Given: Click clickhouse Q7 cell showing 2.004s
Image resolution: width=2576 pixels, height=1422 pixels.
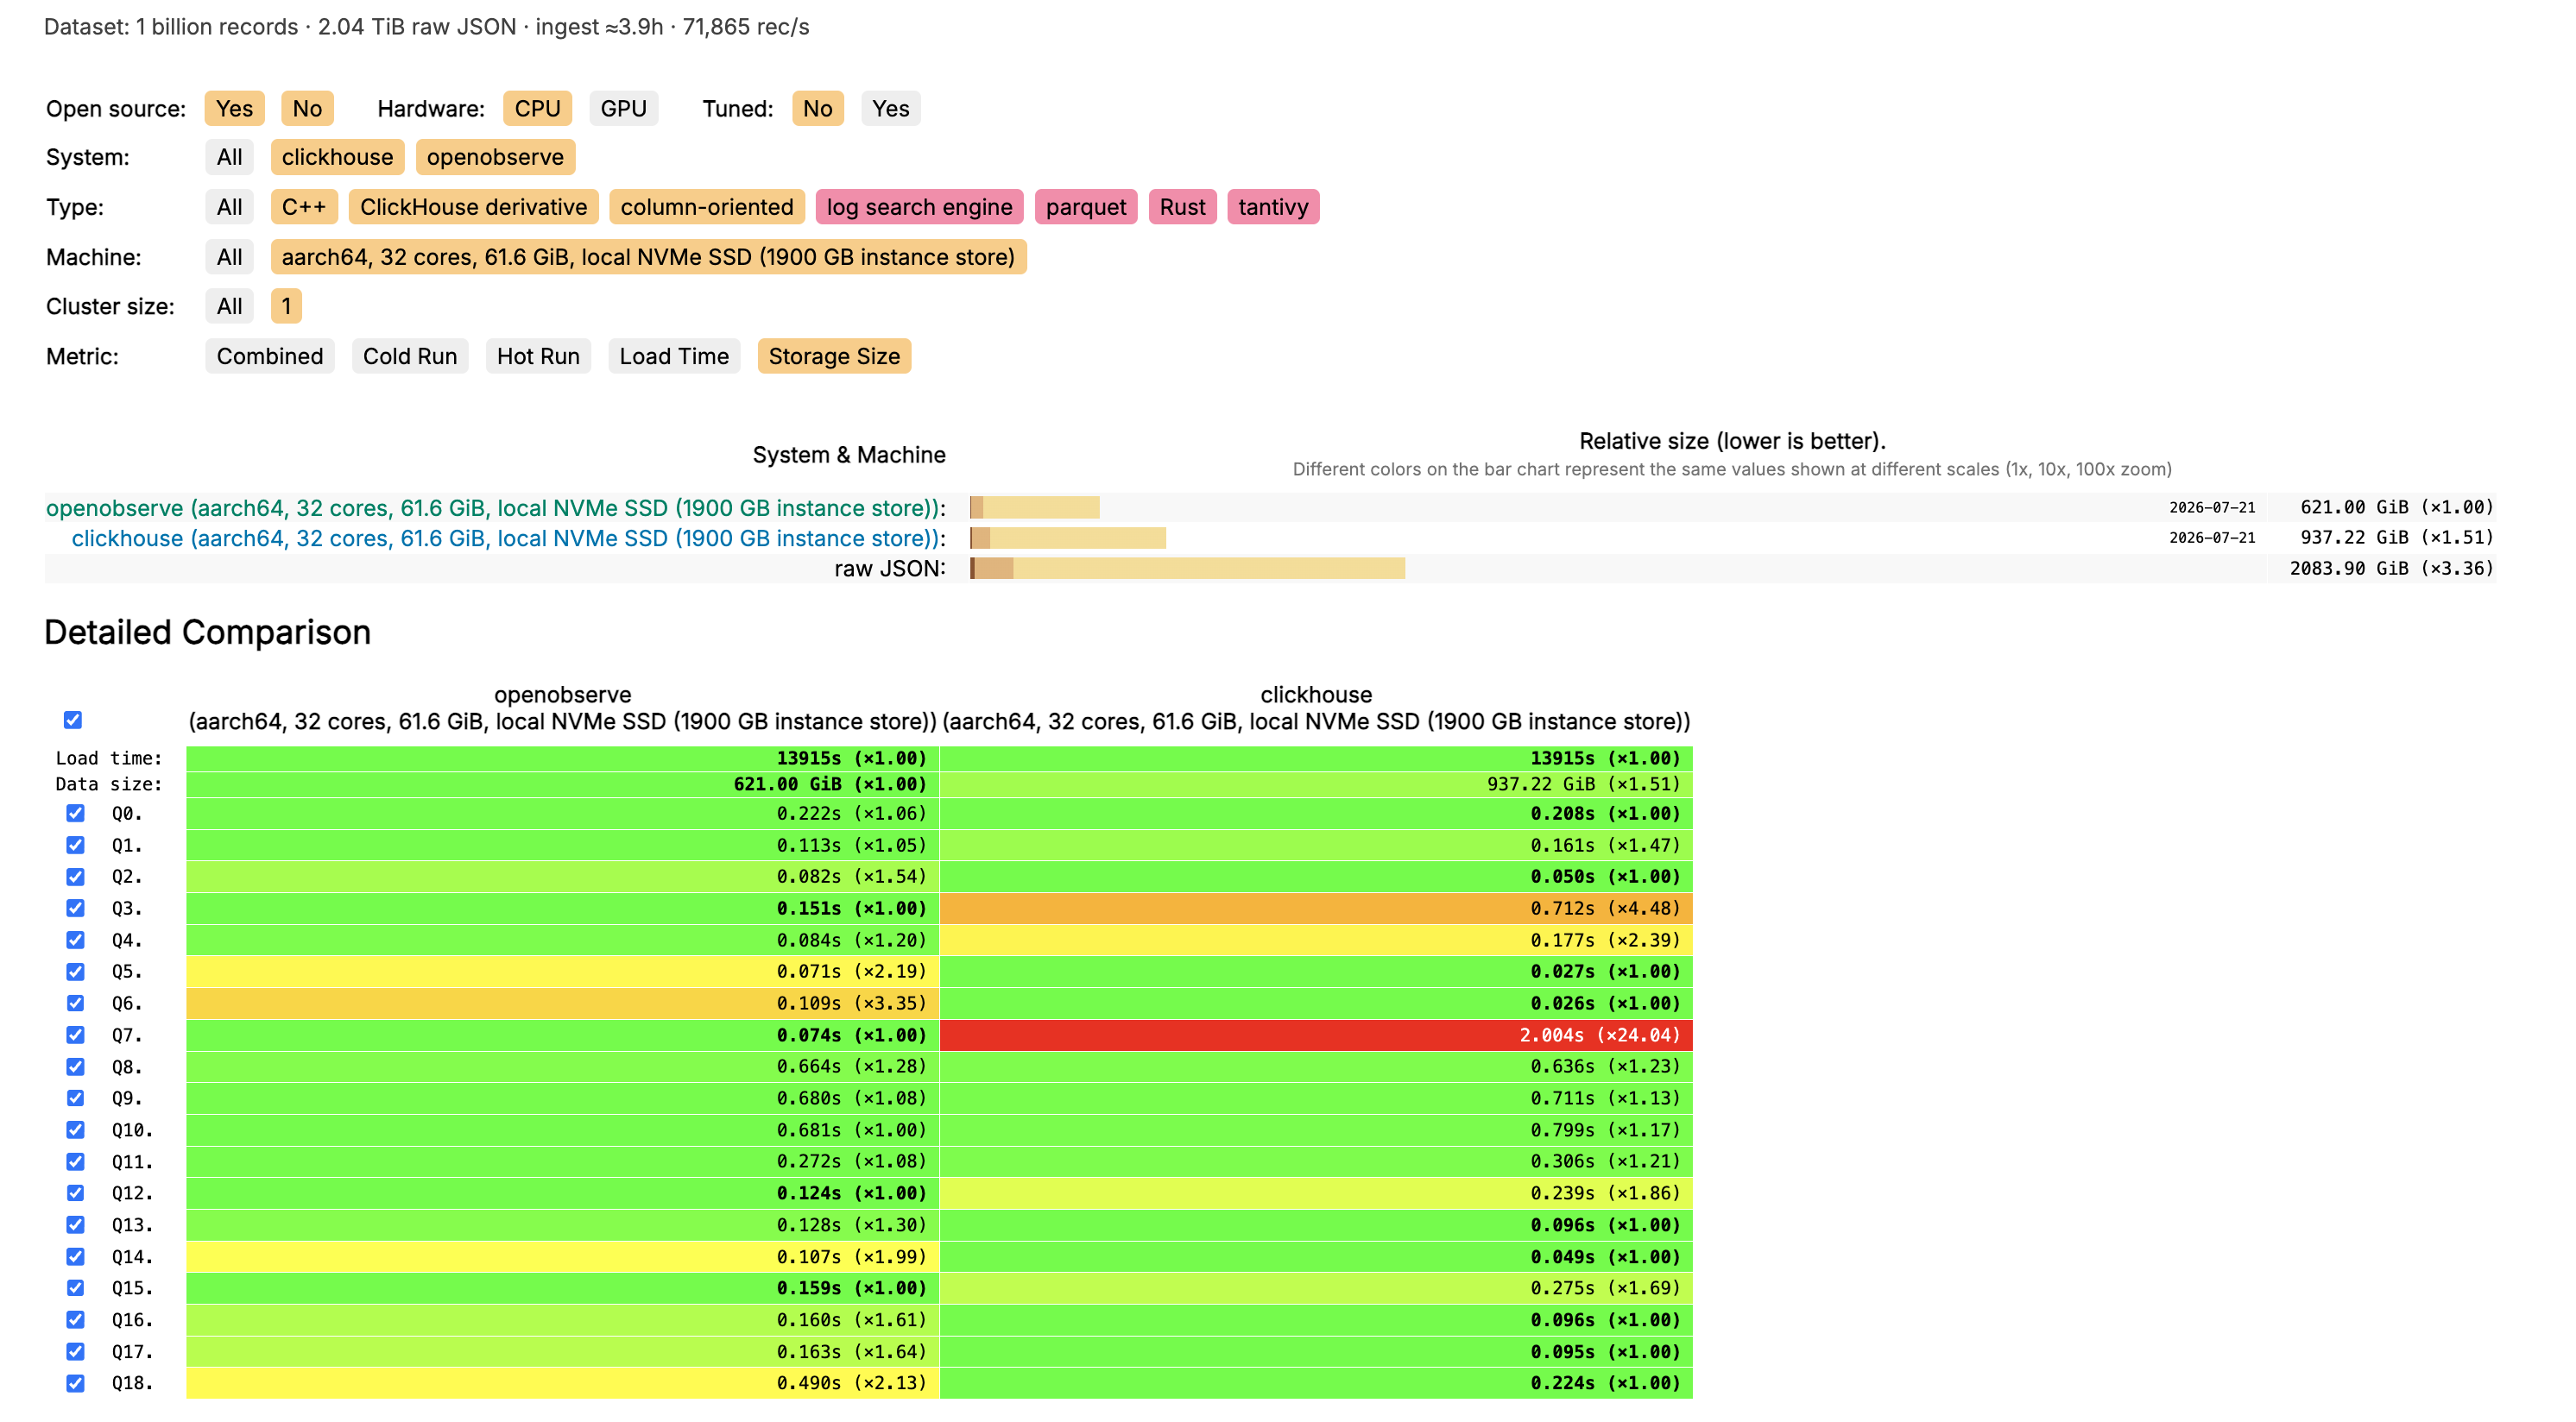Looking at the screenshot, I should (x=1316, y=1035).
